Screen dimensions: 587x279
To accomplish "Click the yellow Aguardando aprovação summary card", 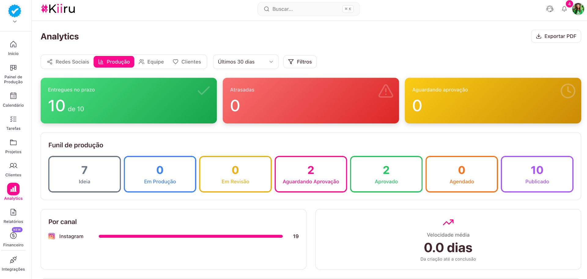I will (x=493, y=101).
